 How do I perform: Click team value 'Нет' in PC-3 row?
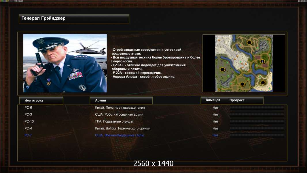[x=215, y=114]
